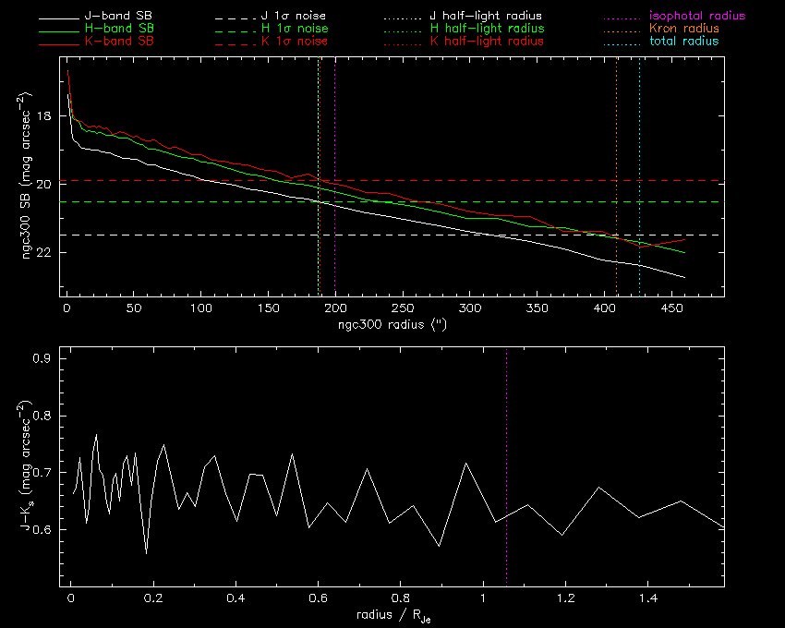
Task: Click the magenta 'isophotal radius' legend text
Action: 697,17
